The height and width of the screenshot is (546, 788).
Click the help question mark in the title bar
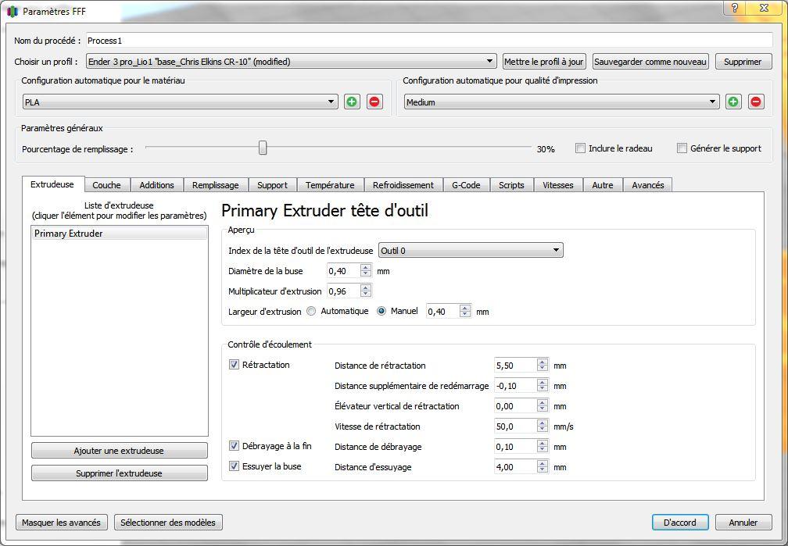pos(734,8)
